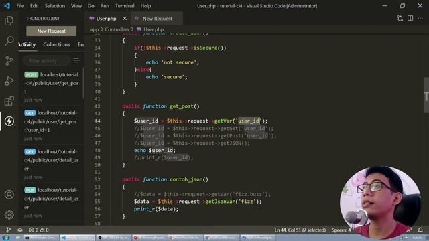This screenshot has width=429, height=241.
Task: Click line number 44 in the gutter
Action: (97, 120)
